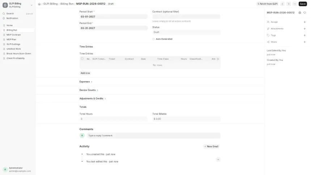The width and height of the screenshot is (311, 175).
Task: Select all rows checkbox in Time Entries
Action: 82,59
